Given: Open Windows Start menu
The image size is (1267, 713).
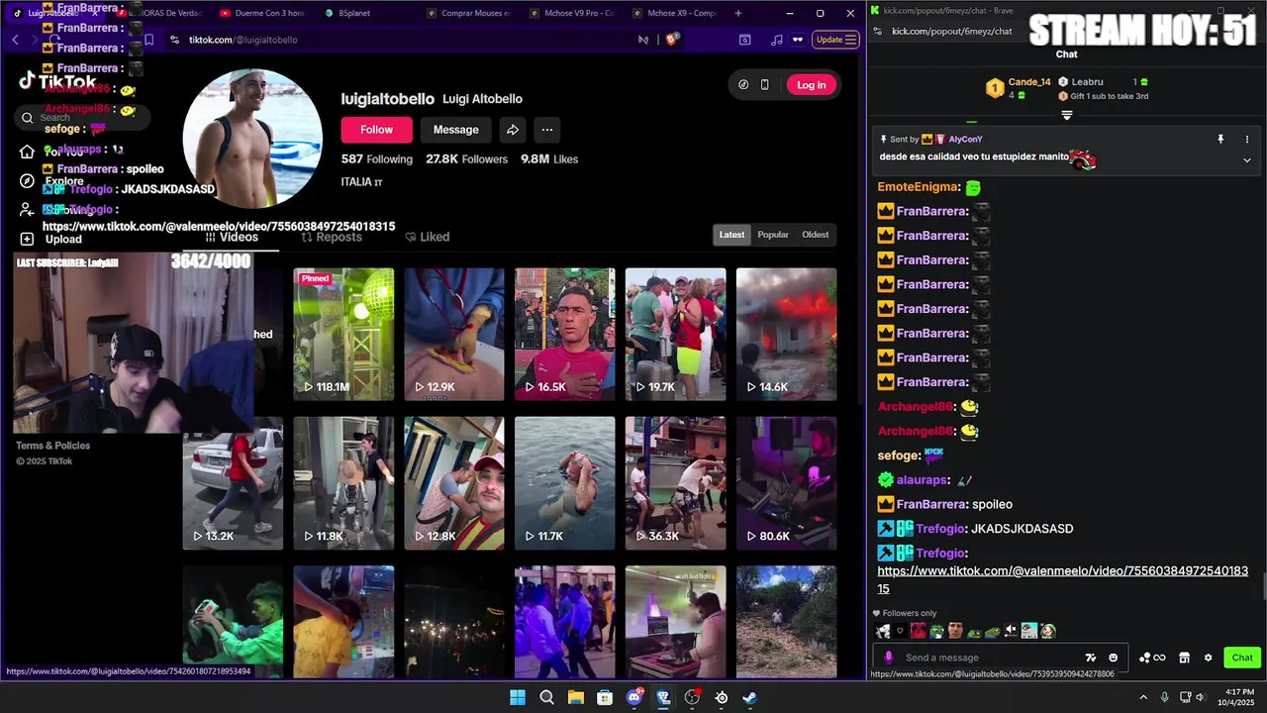Looking at the screenshot, I should tap(518, 697).
